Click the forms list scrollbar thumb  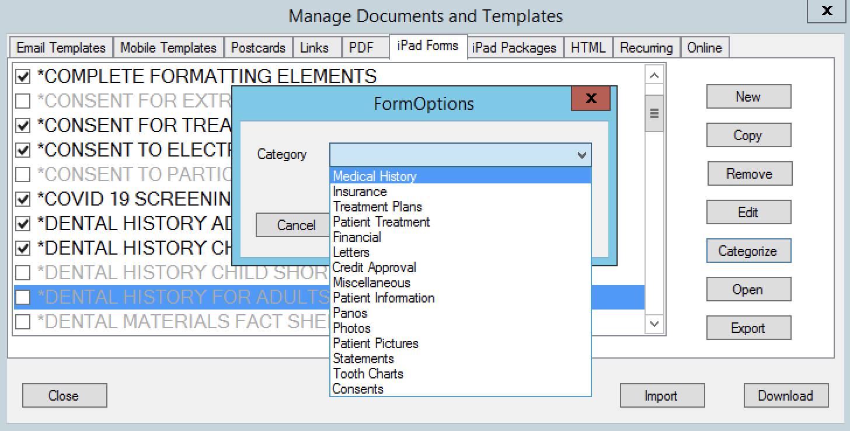click(x=654, y=113)
